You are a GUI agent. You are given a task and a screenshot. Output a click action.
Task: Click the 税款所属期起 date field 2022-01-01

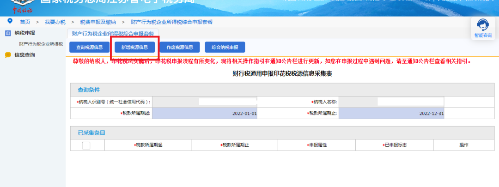[204, 113]
